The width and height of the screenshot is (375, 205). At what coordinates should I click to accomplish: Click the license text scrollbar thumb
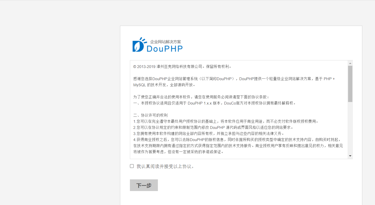350,84
